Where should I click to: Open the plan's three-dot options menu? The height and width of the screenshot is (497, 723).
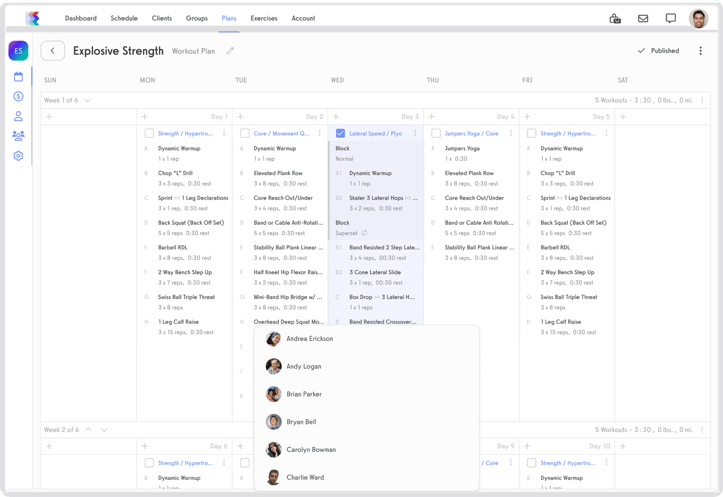point(701,51)
